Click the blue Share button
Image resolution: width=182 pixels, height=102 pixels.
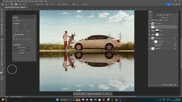(x=169, y=4)
